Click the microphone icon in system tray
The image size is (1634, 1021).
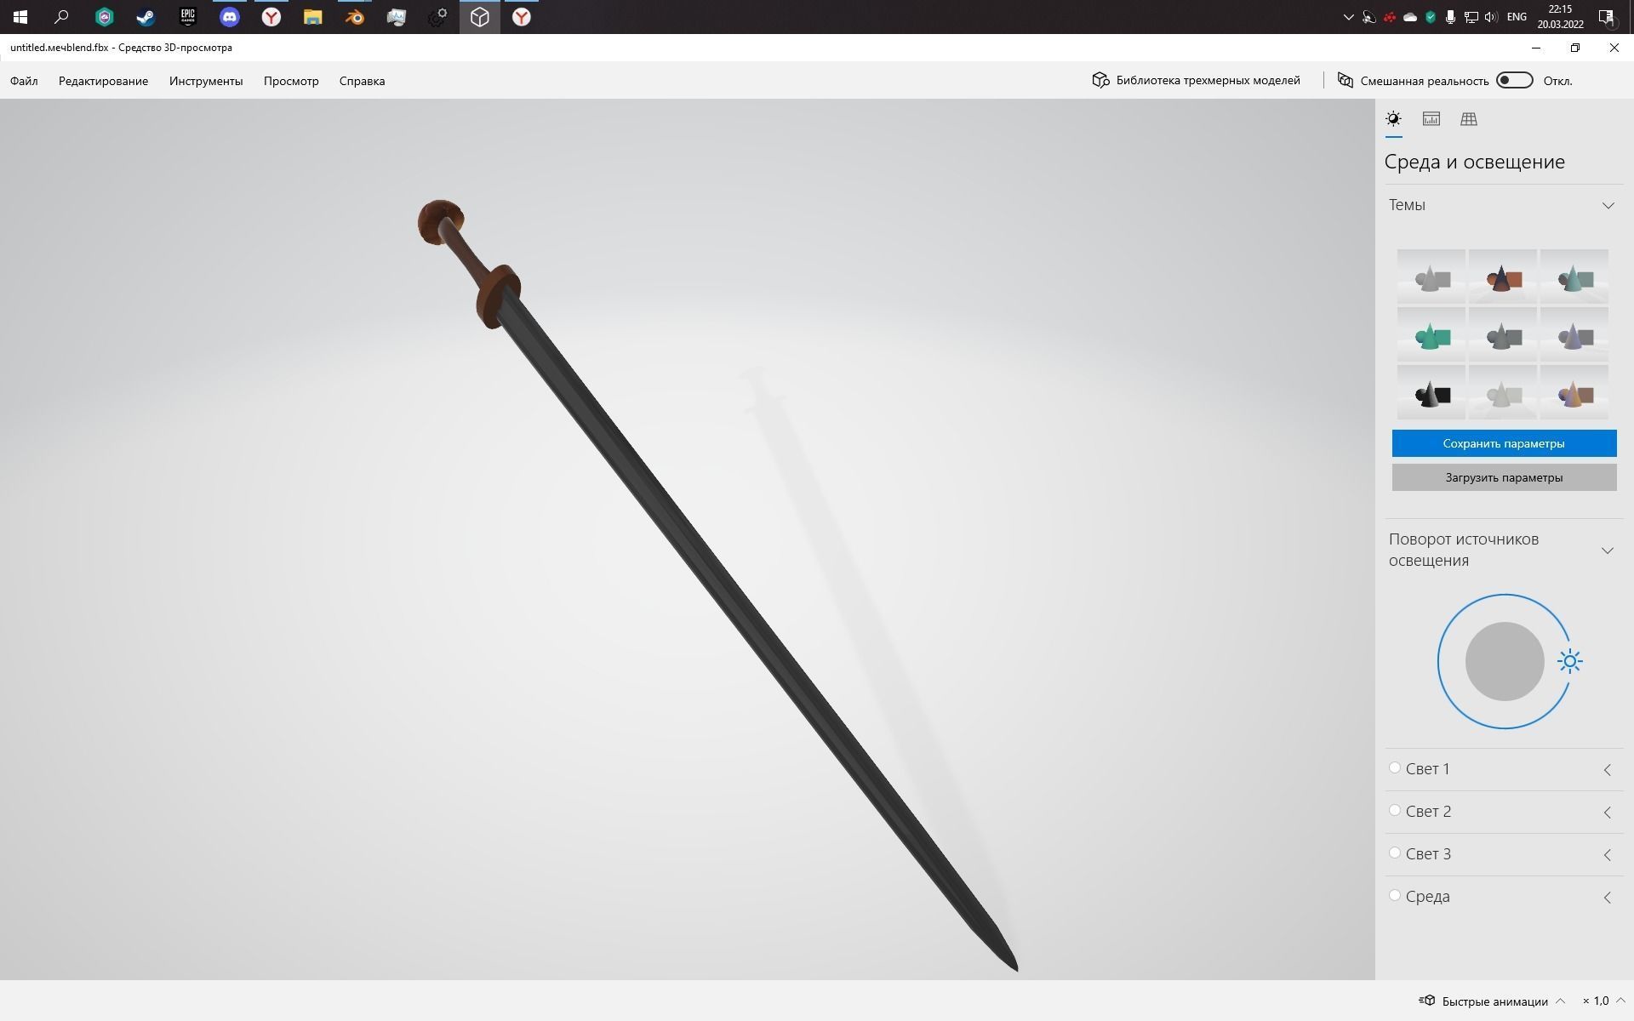point(1450,17)
